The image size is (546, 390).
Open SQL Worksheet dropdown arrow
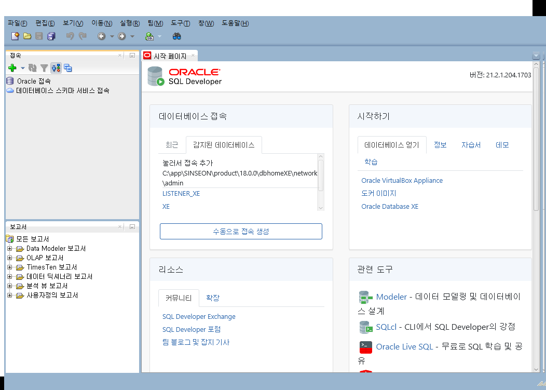159,36
